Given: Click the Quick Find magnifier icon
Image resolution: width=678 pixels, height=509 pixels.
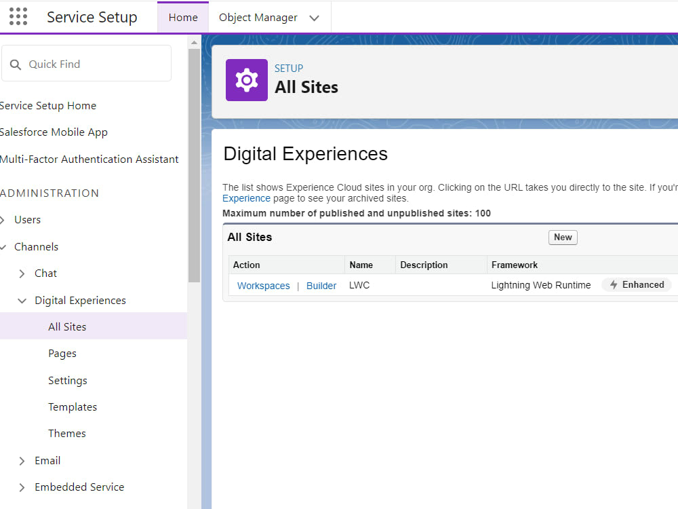Looking at the screenshot, I should (16, 64).
